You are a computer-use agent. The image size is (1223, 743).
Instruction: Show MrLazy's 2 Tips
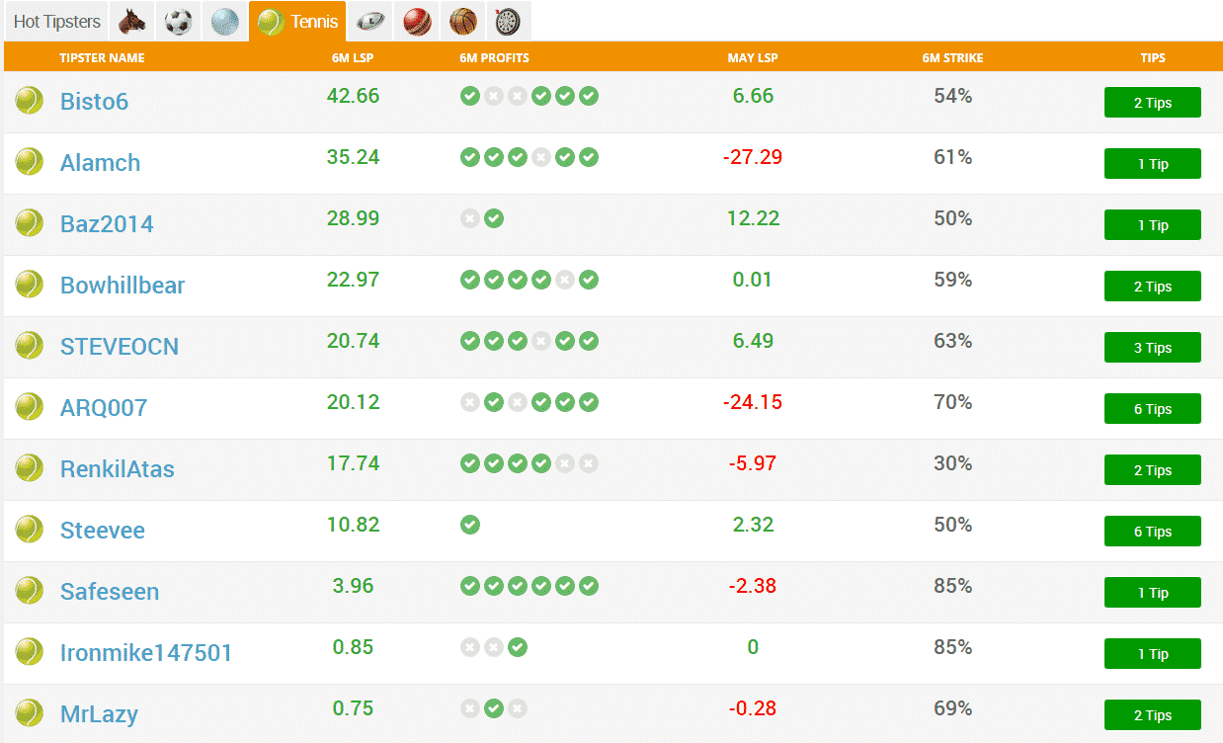click(1152, 715)
